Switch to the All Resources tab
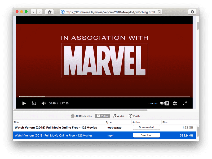The height and width of the screenshot is (159, 212). [81, 116]
